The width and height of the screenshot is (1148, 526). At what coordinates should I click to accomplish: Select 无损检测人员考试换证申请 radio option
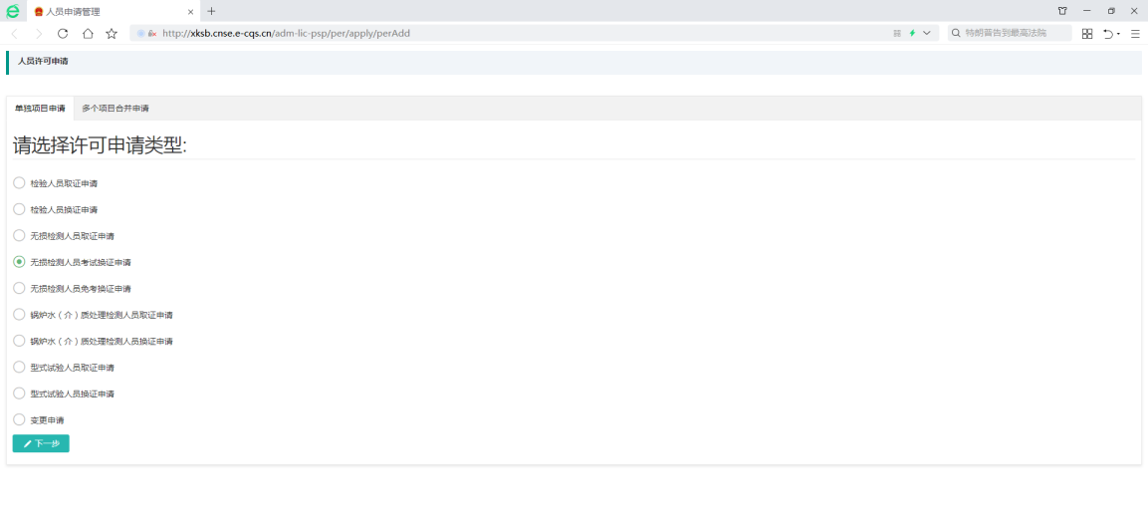pyautogui.click(x=20, y=262)
